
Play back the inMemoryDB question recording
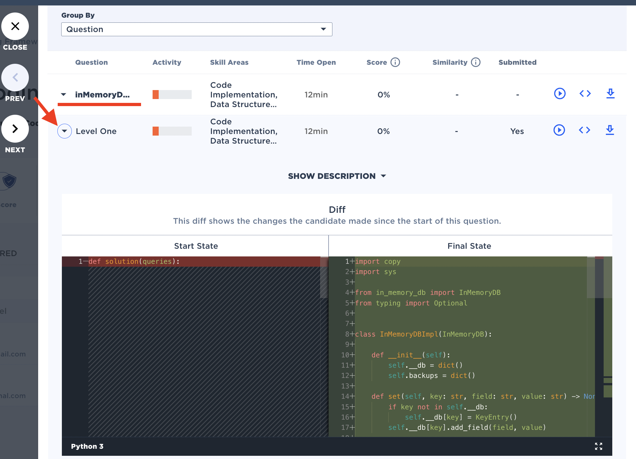[x=560, y=94]
